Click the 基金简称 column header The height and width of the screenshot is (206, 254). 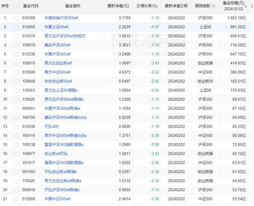tap(73, 6)
